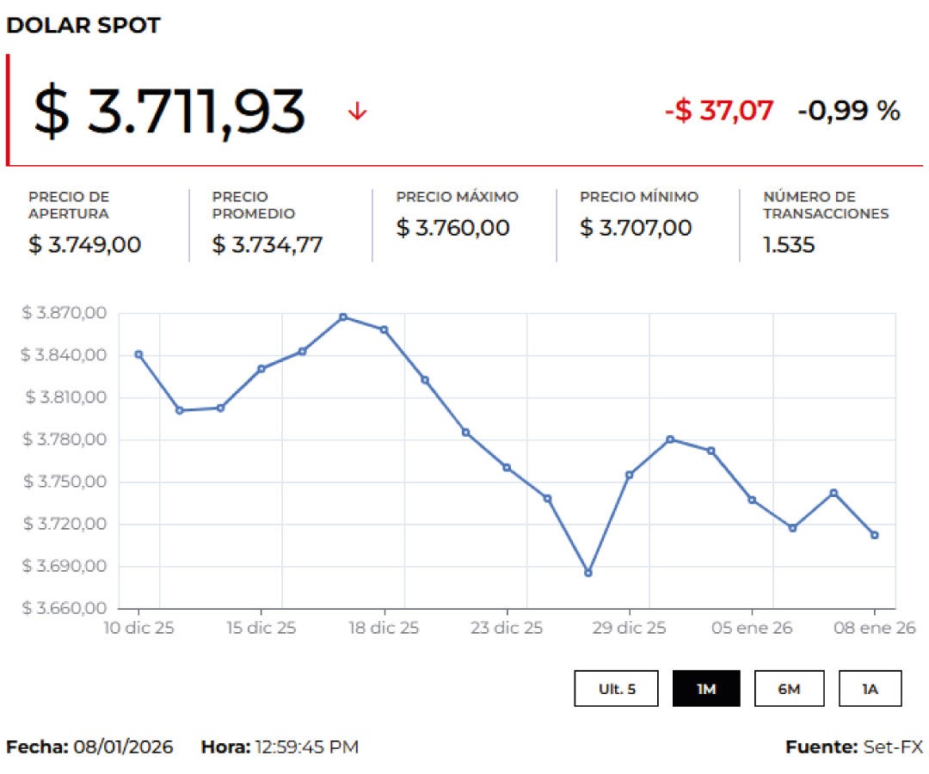Click the 15 dic 25 data point

pos(261,369)
